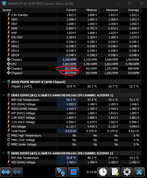Screen dimensions: 147x178
Task: Select the VDDQ (SWB) Voltage row
Action: [x=73, y=109]
